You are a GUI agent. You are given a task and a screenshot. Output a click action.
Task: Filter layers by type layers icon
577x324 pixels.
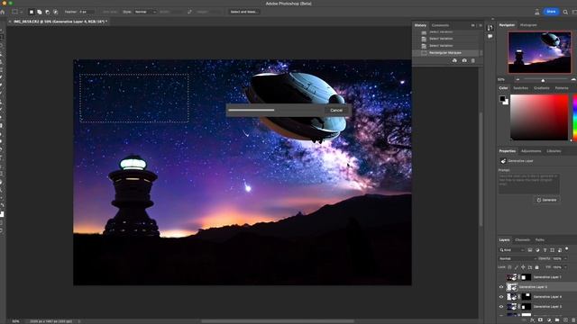pyautogui.click(x=545, y=250)
